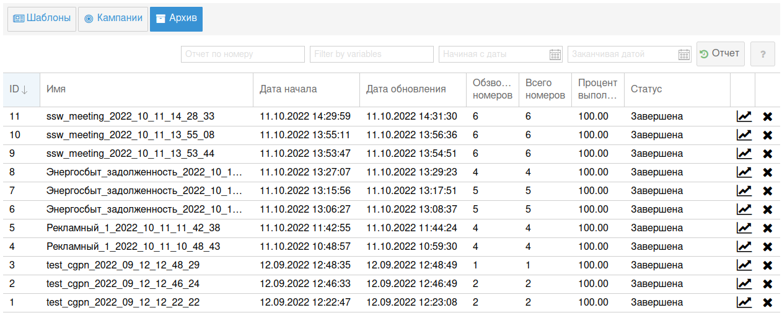Open chart for Рекламный_1_2022_10_11_10_48_43
This screenshot has width=782, height=323.
click(x=744, y=247)
